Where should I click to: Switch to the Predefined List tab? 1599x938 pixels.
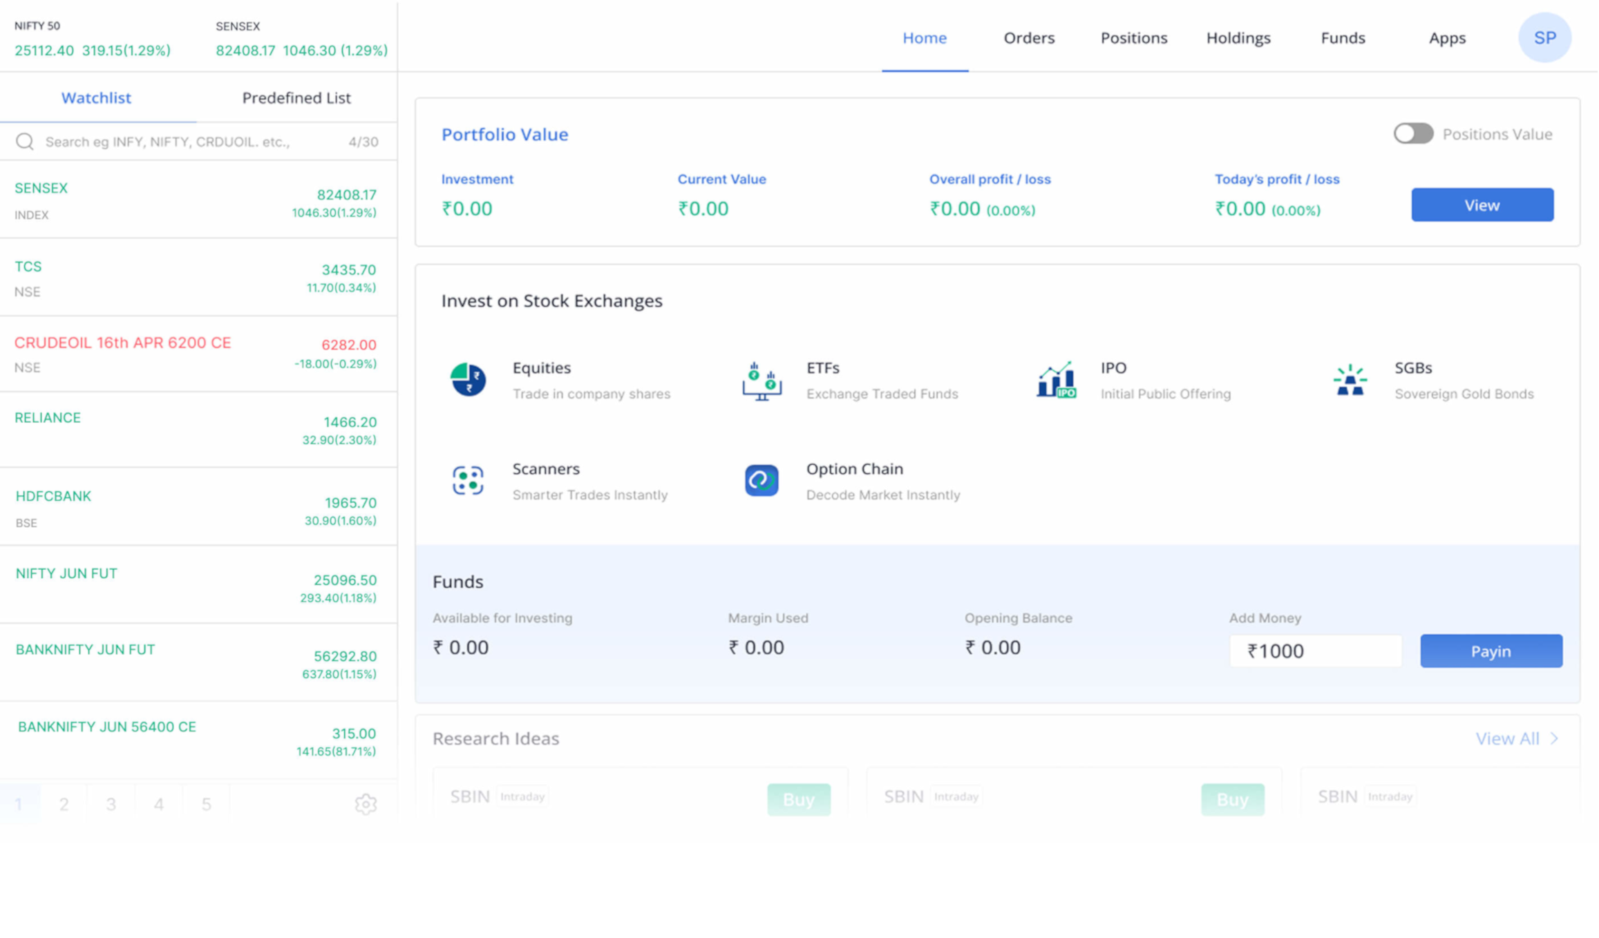pos(296,98)
